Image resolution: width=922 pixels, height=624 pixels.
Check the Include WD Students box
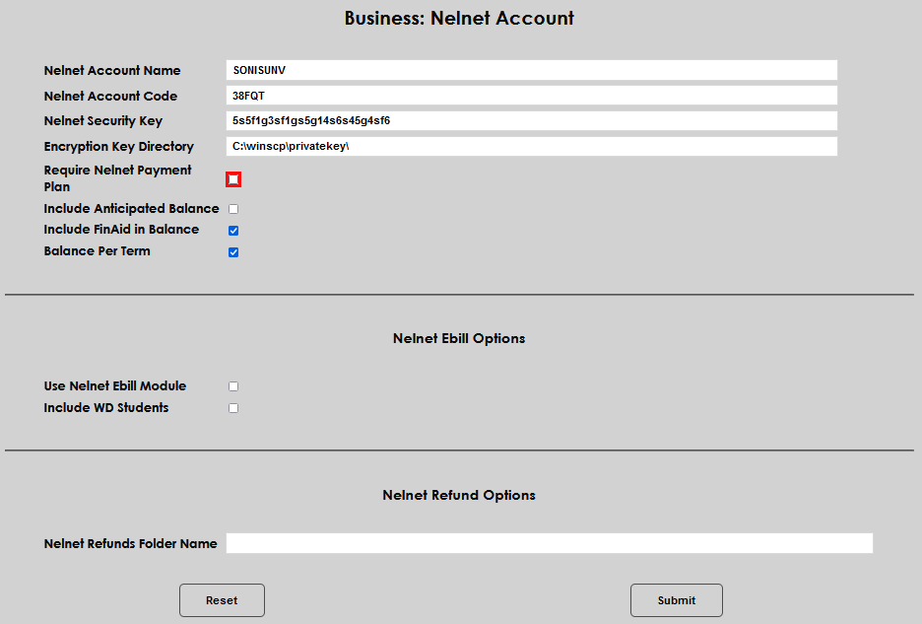click(x=233, y=407)
